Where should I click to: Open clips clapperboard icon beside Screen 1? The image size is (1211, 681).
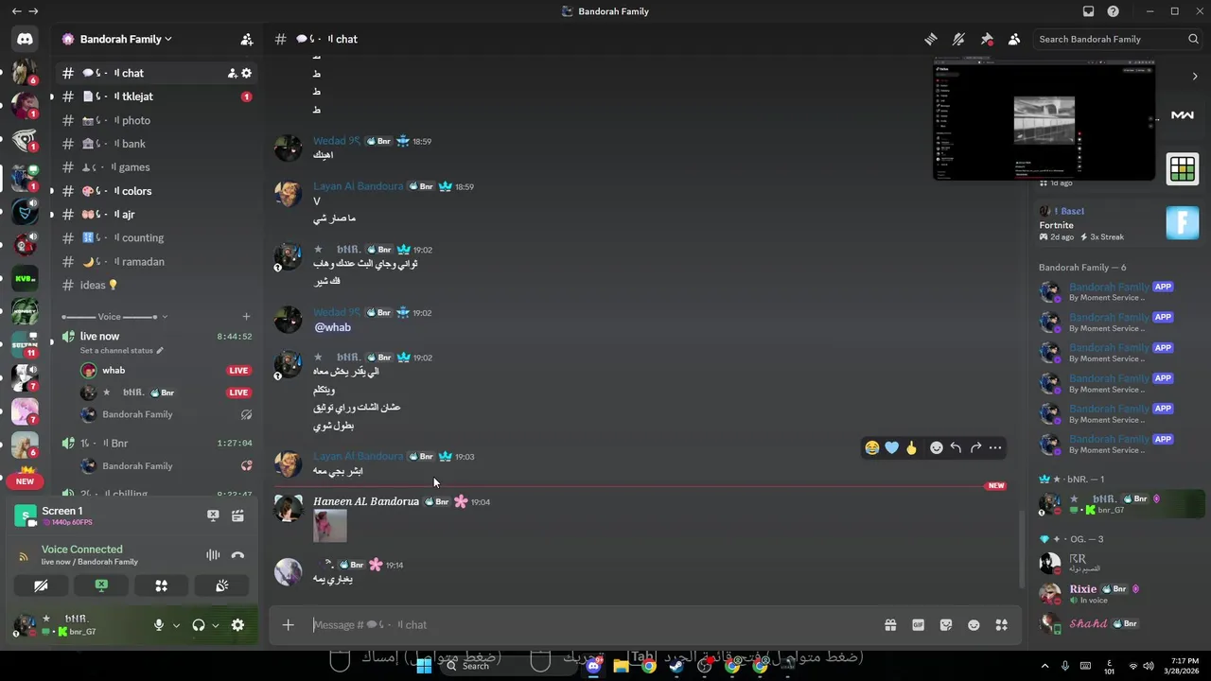tap(237, 515)
